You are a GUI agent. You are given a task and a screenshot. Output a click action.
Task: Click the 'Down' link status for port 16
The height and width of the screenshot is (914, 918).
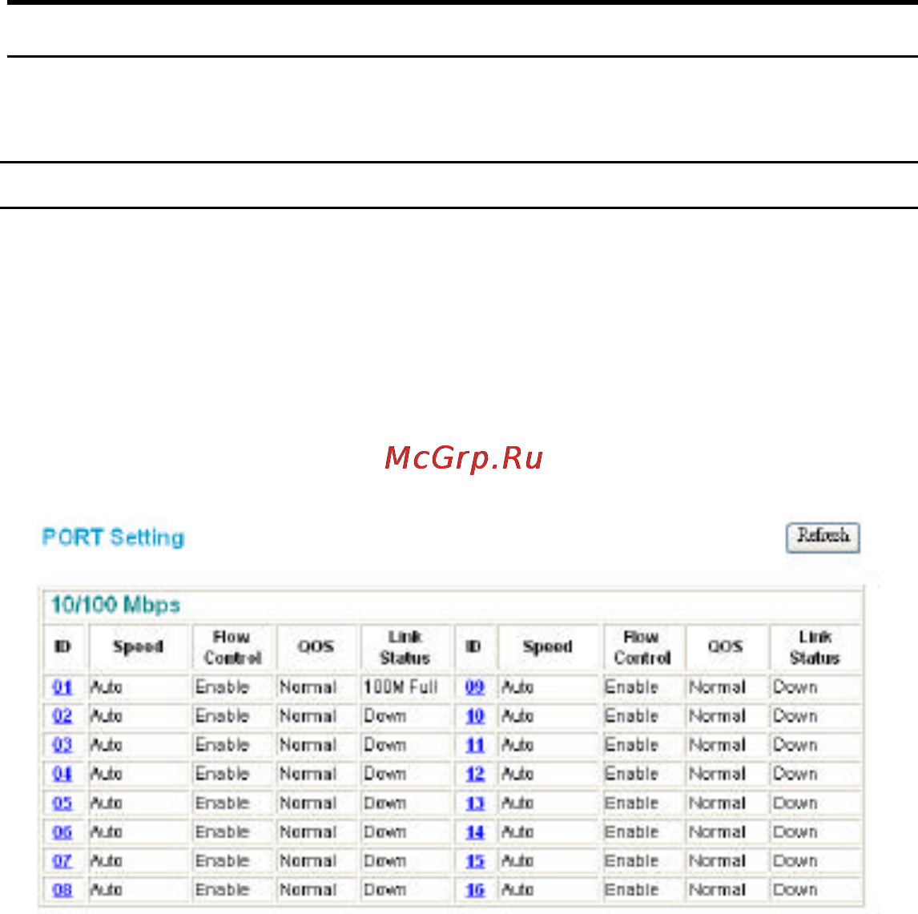pos(795,889)
